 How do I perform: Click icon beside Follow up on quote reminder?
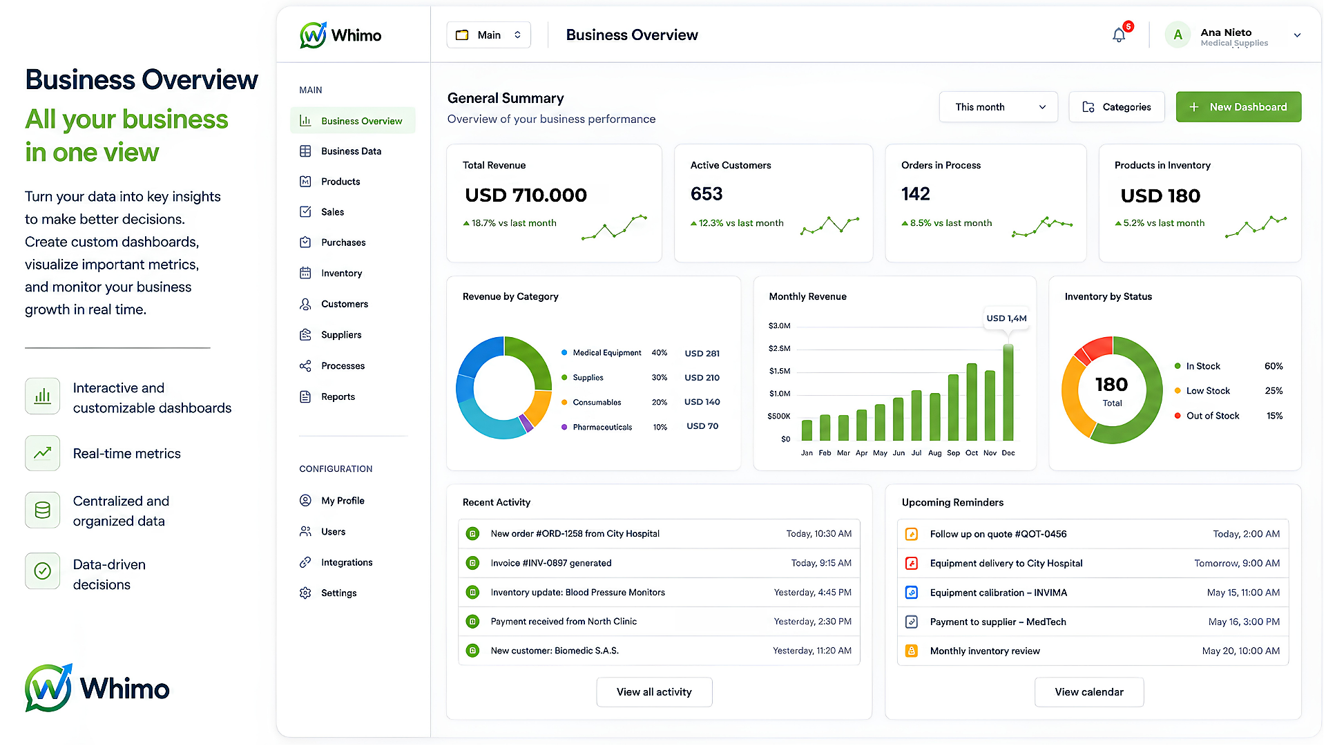coord(912,534)
